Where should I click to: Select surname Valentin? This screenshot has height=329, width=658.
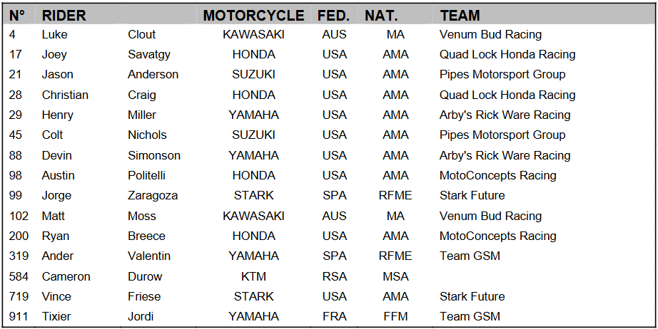[149, 256]
